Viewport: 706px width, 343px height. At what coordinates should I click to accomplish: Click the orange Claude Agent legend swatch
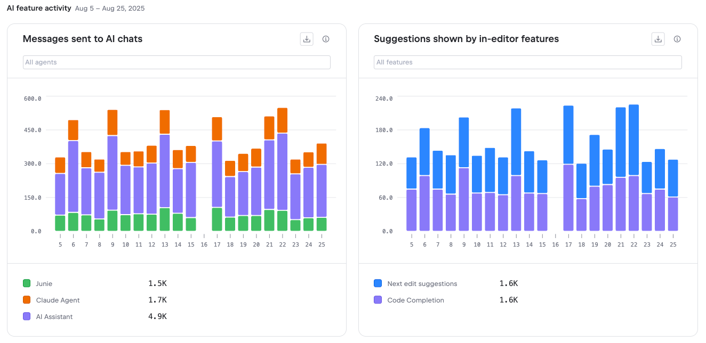(x=27, y=300)
